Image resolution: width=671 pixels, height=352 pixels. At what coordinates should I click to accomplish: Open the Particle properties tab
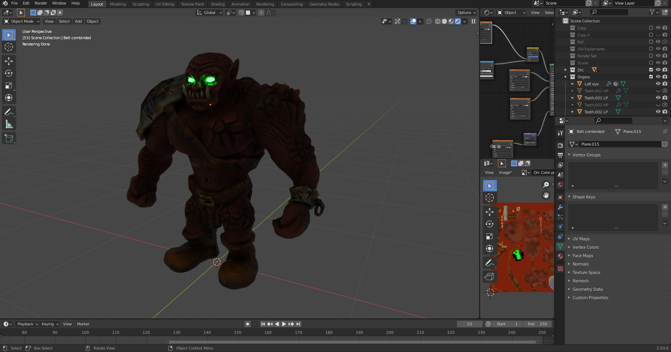(560, 217)
